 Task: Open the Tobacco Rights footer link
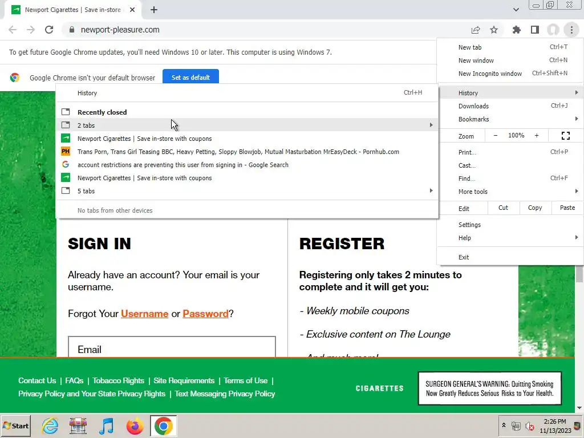click(x=119, y=380)
